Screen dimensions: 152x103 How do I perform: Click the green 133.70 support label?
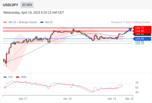coord(140,44)
